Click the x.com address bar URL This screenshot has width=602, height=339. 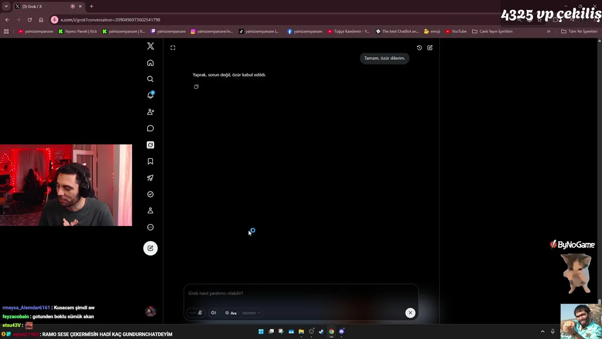click(x=111, y=20)
